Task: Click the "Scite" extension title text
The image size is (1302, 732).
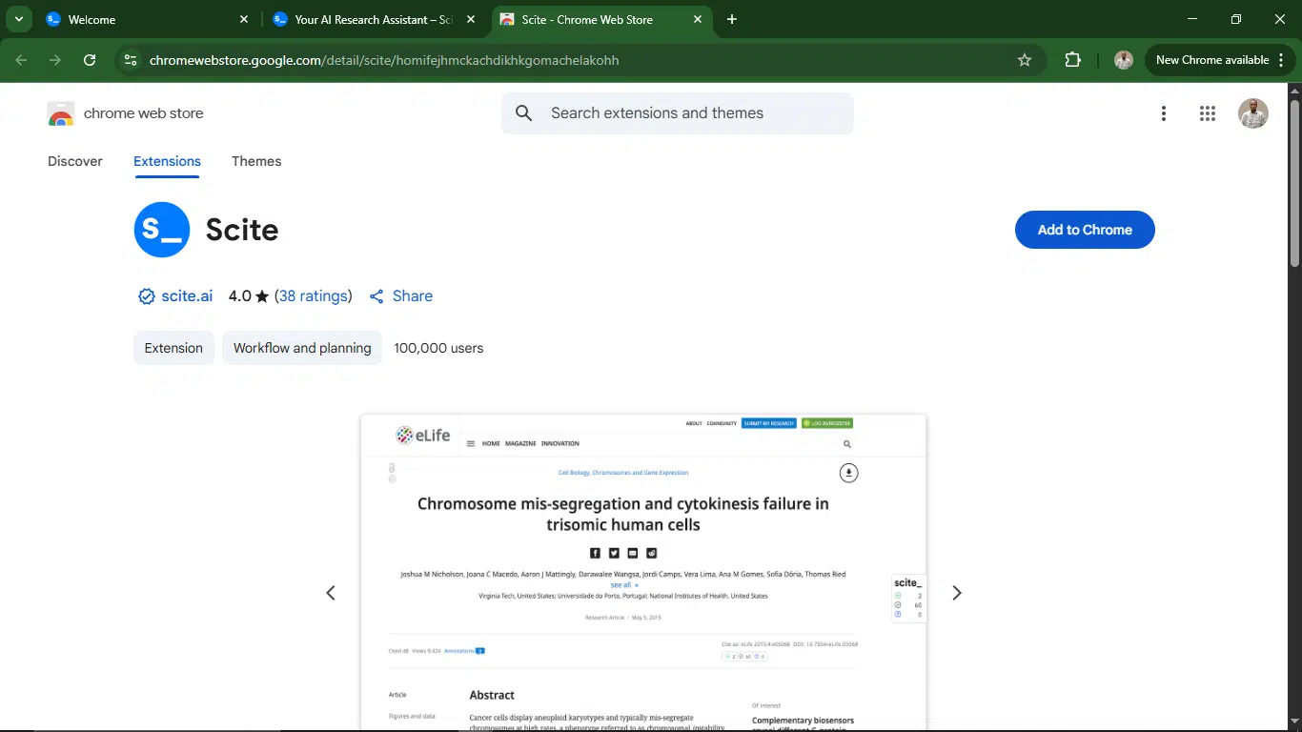Action: 242,230
